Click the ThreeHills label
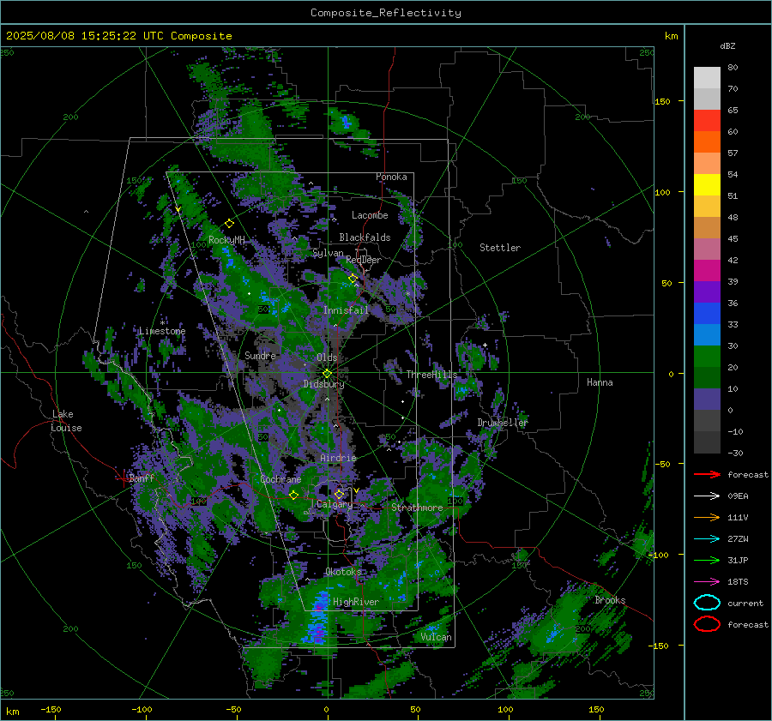Viewport: 772px width, 721px height. (431, 375)
